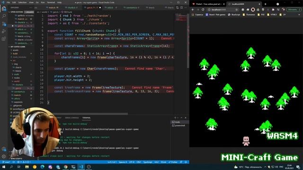Open the BlueScript bookmark in Chrome
Viewport: 303px width, 170px height.
[234, 15]
